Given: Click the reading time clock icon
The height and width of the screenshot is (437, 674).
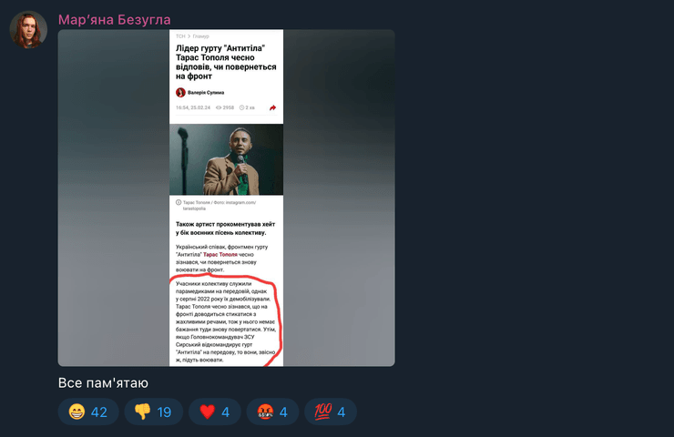Looking at the screenshot, I should click(x=241, y=107).
